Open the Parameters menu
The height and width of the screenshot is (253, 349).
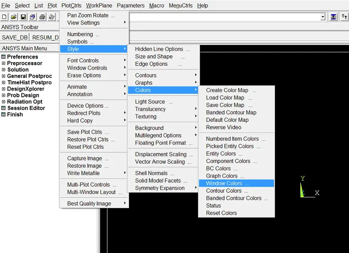[131, 6]
